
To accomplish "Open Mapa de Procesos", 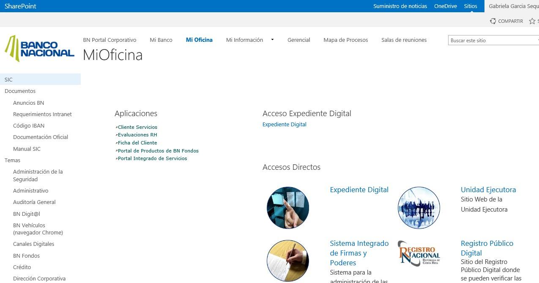I will 346,40.
